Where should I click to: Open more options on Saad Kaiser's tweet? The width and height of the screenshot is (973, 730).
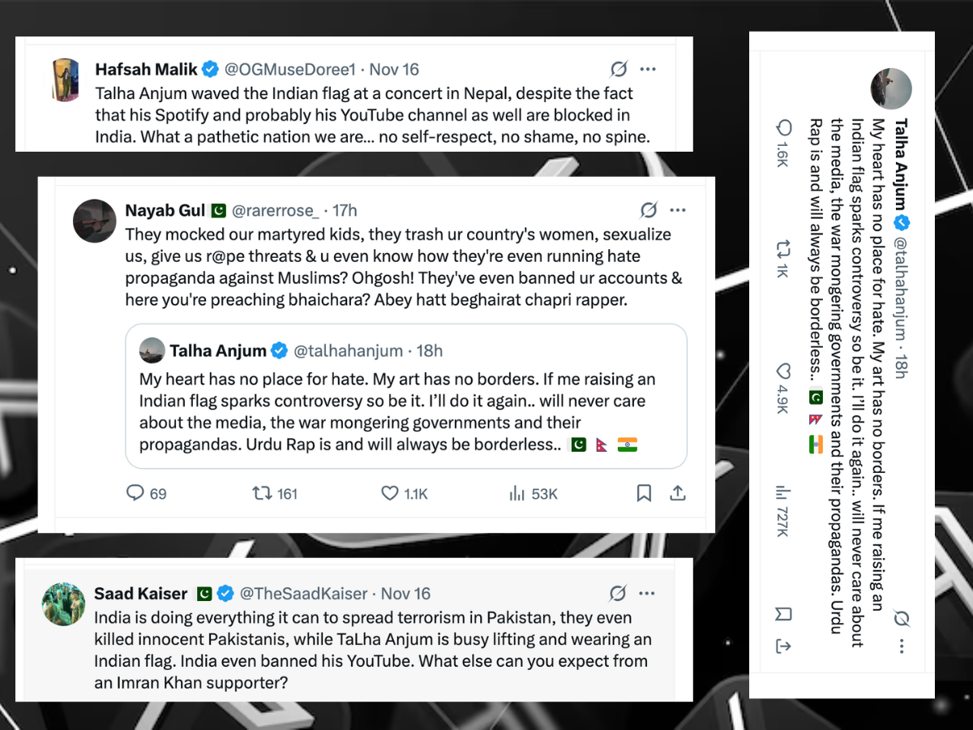pyautogui.click(x=648, y=593)
